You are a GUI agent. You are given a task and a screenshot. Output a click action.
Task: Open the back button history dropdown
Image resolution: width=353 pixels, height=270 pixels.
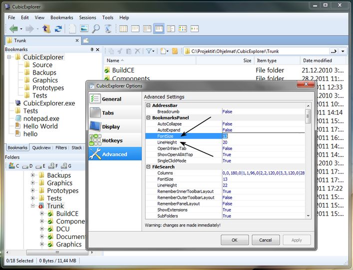(x=21, y=29)
